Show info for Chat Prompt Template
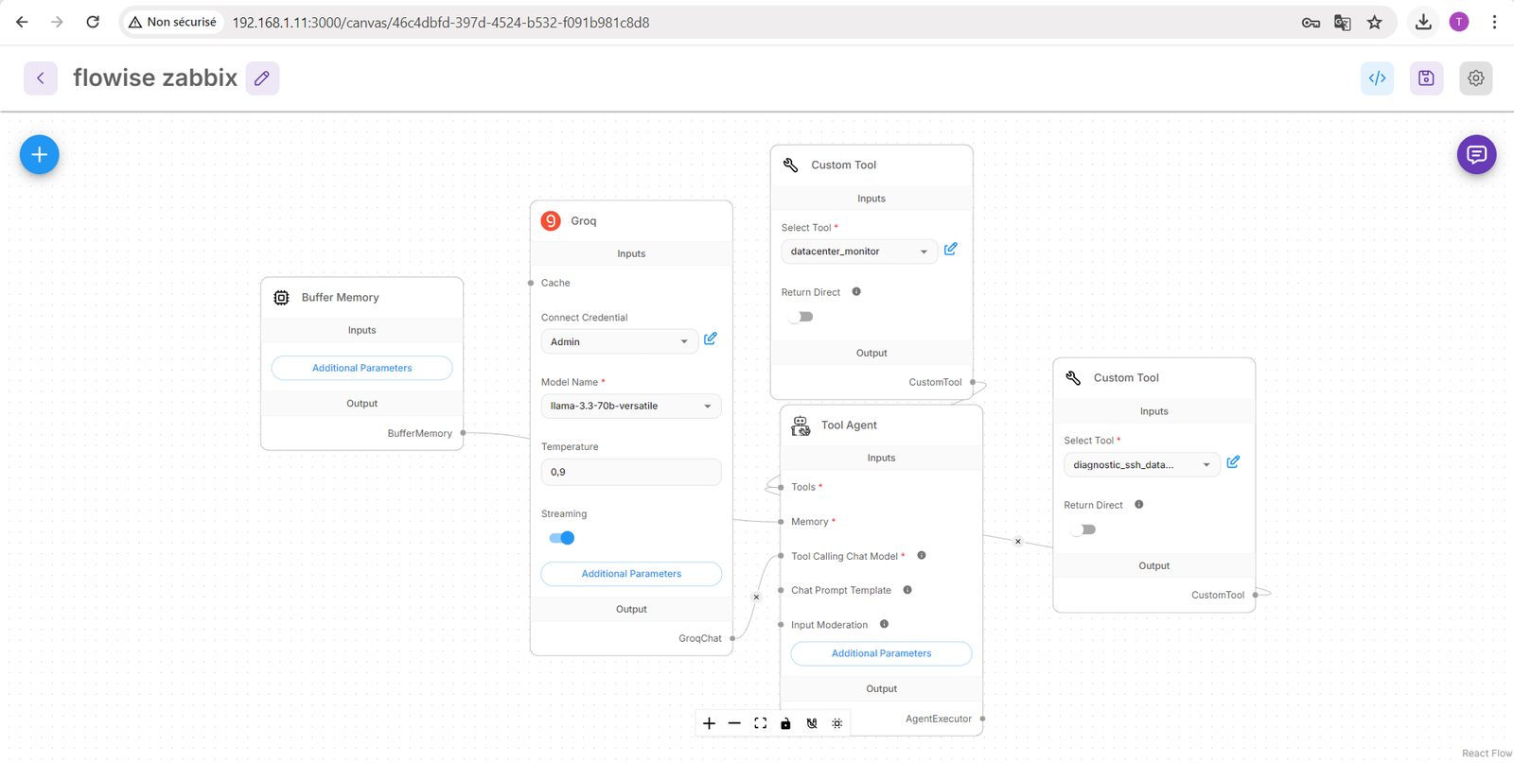This screenshot has height=763, width=1514. [x=907, y=590]
